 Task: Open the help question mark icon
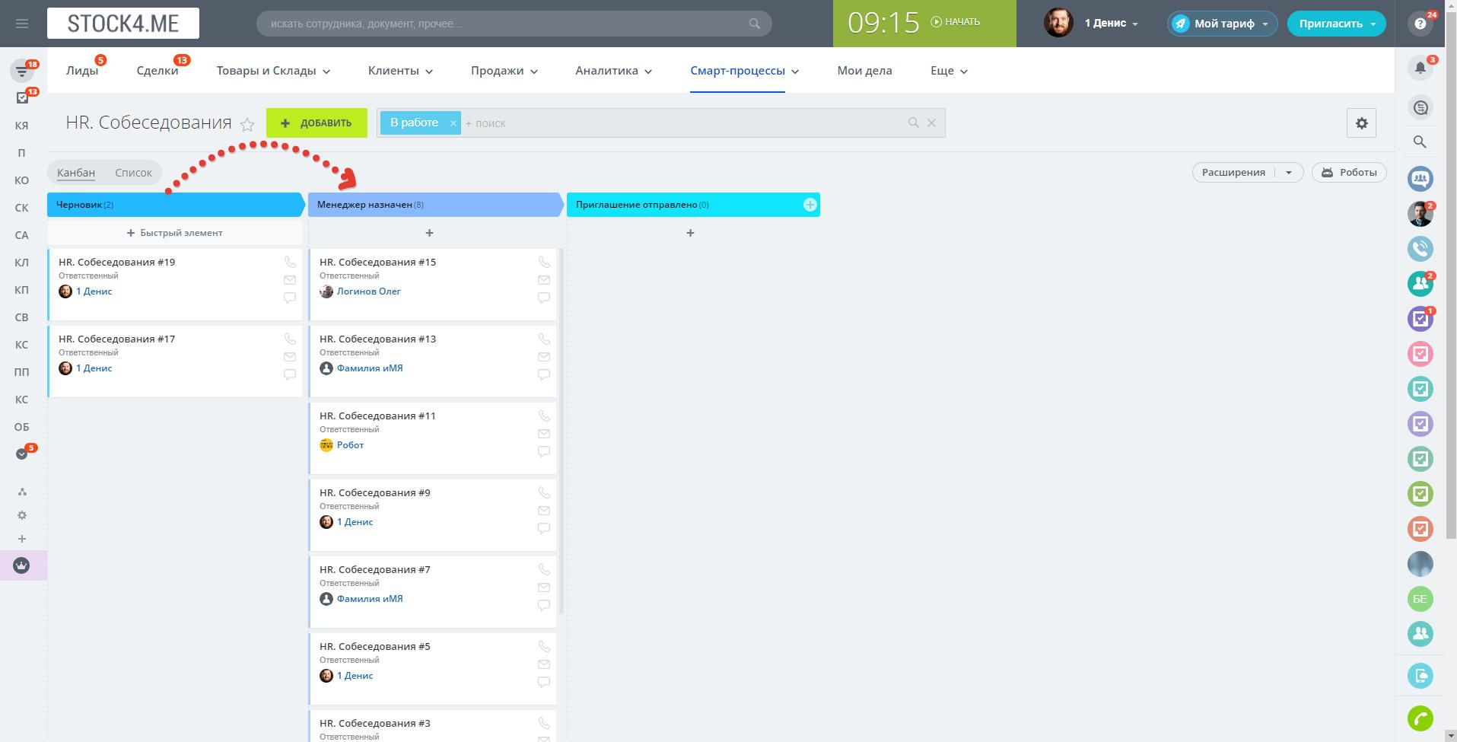point(1420,24)
